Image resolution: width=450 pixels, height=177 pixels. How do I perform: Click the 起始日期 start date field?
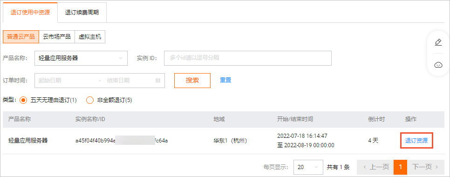[67, 80]
